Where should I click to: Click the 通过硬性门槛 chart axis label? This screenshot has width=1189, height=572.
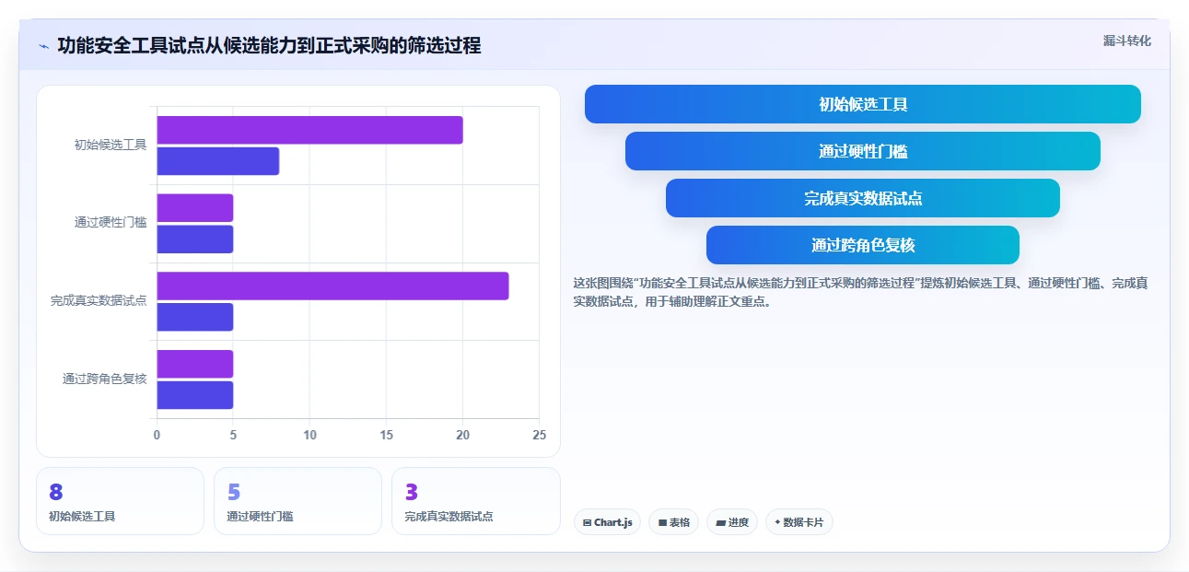pyautogui.click(x=111, y=222)
